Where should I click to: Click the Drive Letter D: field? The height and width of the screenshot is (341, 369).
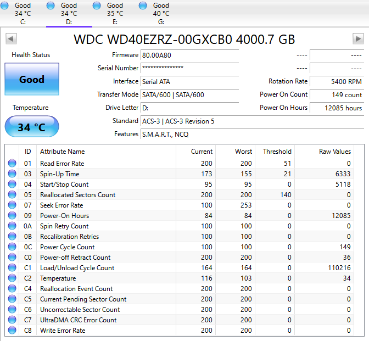[189, 108]
